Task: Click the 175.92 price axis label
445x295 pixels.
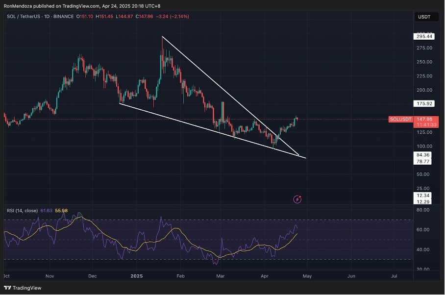Action: pos(423,103)
